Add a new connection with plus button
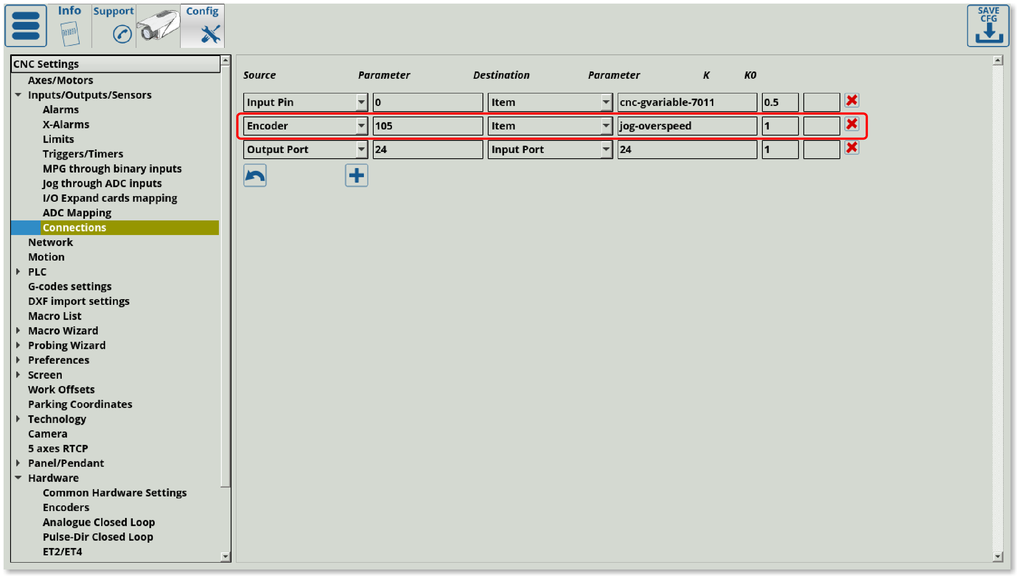1017x576 pixels. [x=356, y=175]
